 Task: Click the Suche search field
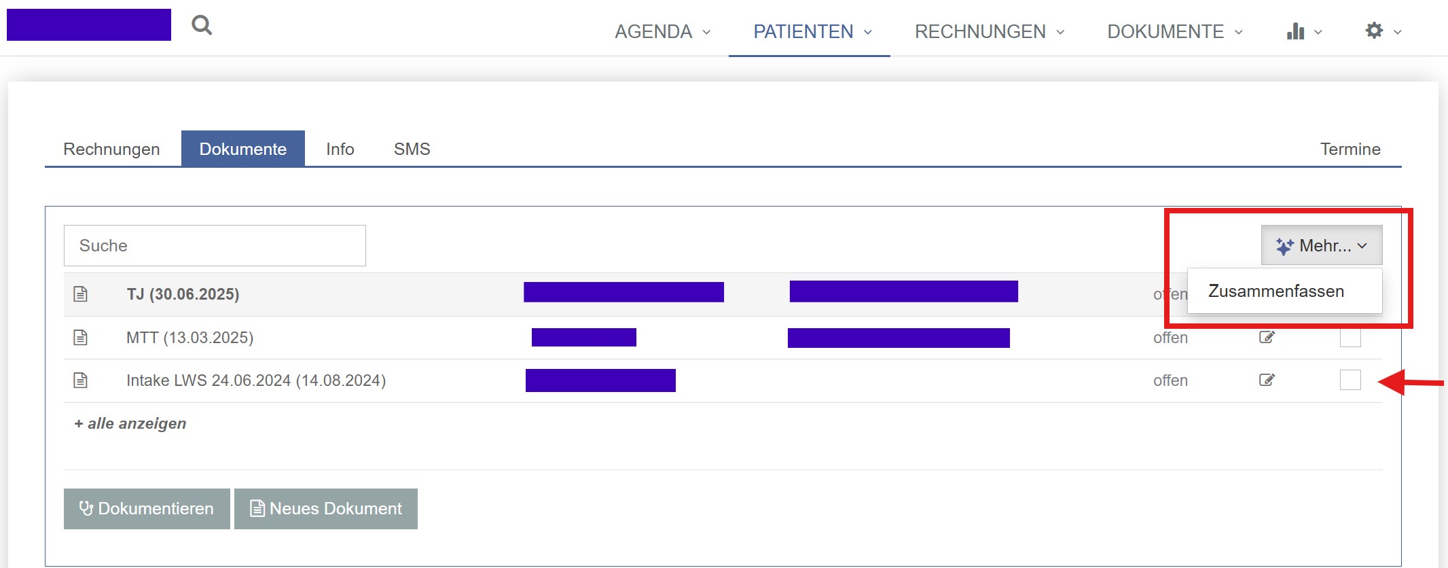pos(215,245)
